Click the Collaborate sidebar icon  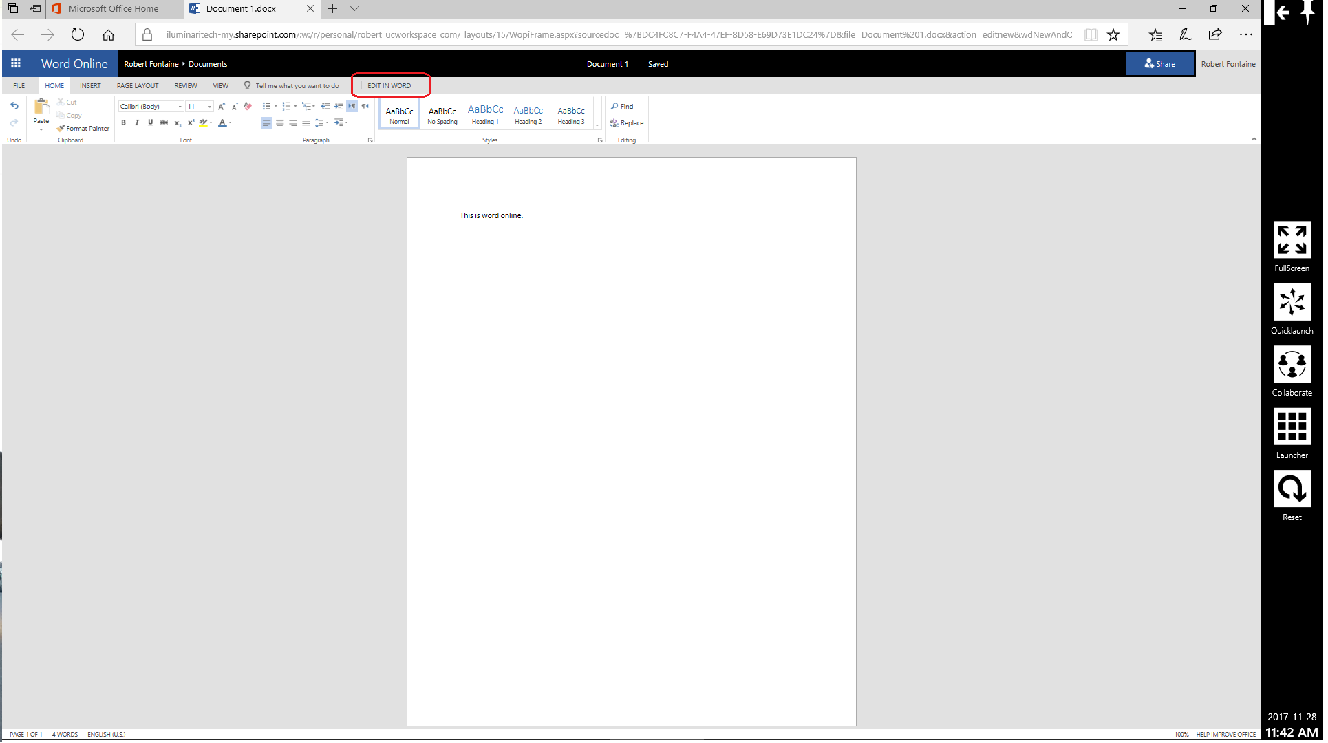1292,365
